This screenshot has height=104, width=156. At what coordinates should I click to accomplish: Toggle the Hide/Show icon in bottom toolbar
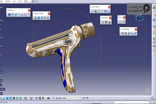[x=17, y=98]
